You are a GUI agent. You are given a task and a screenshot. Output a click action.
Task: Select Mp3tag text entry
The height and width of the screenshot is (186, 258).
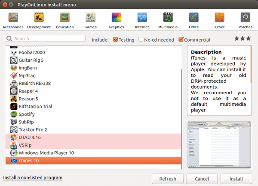click(x=27, y=75)
